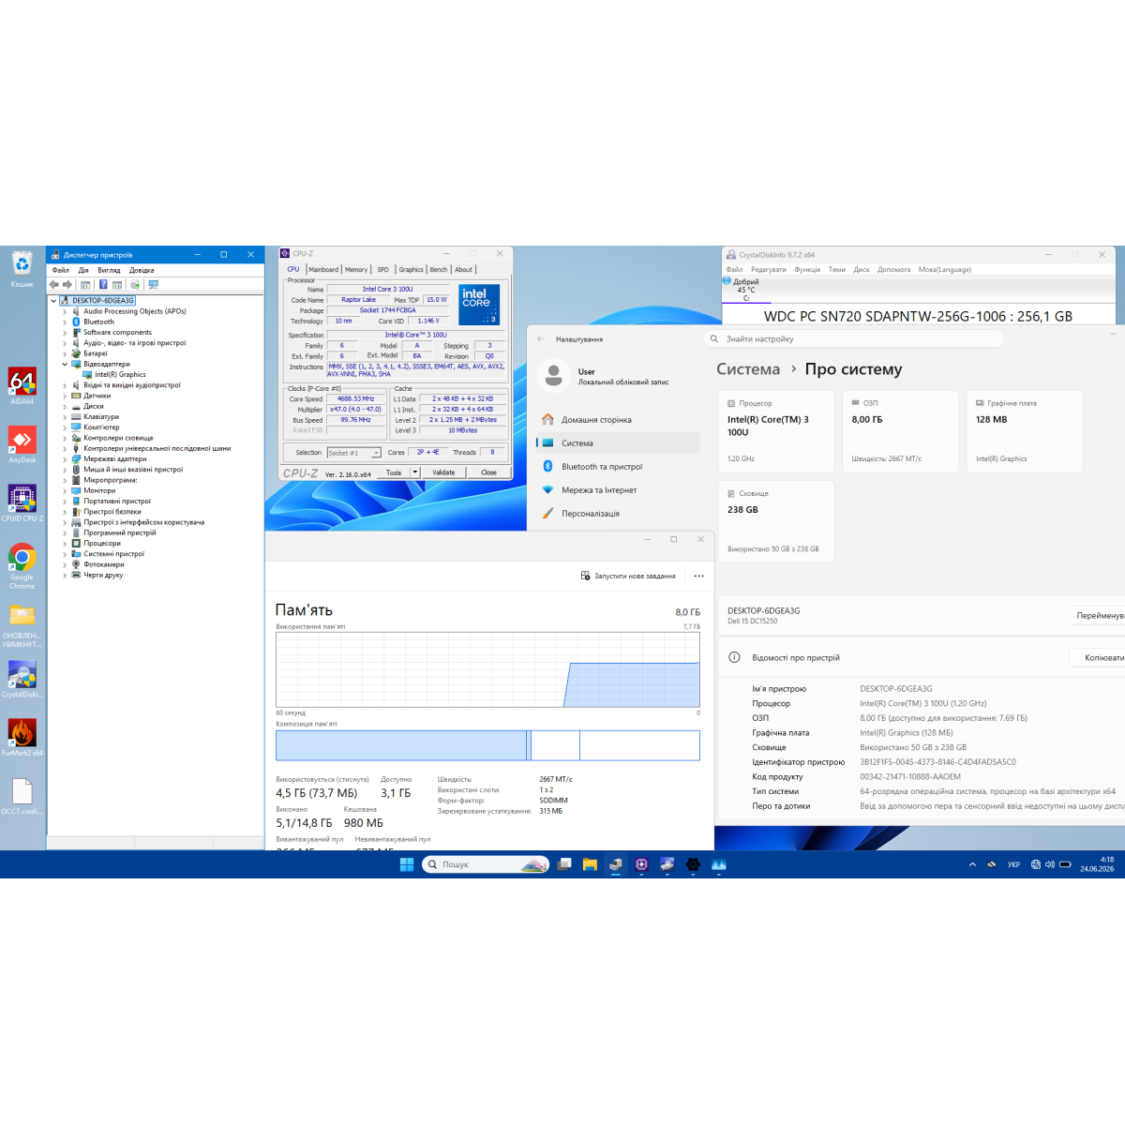1125x1125 pixels.
Task: Collapse DESKTOP-6DGEA3G root node
Action: point(53,301)
